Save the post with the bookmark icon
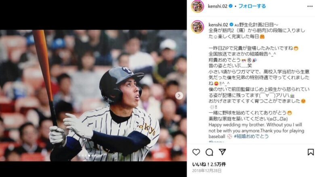 [x=311, y=152]
